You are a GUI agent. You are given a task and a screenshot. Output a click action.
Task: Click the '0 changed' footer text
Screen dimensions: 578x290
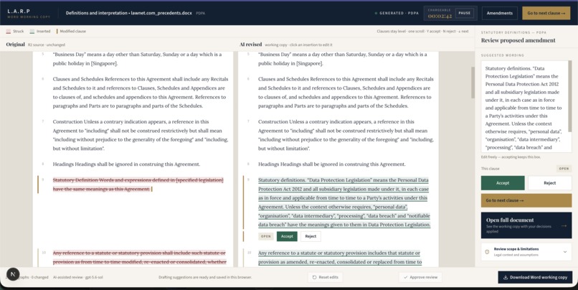(x=40, y=277)
